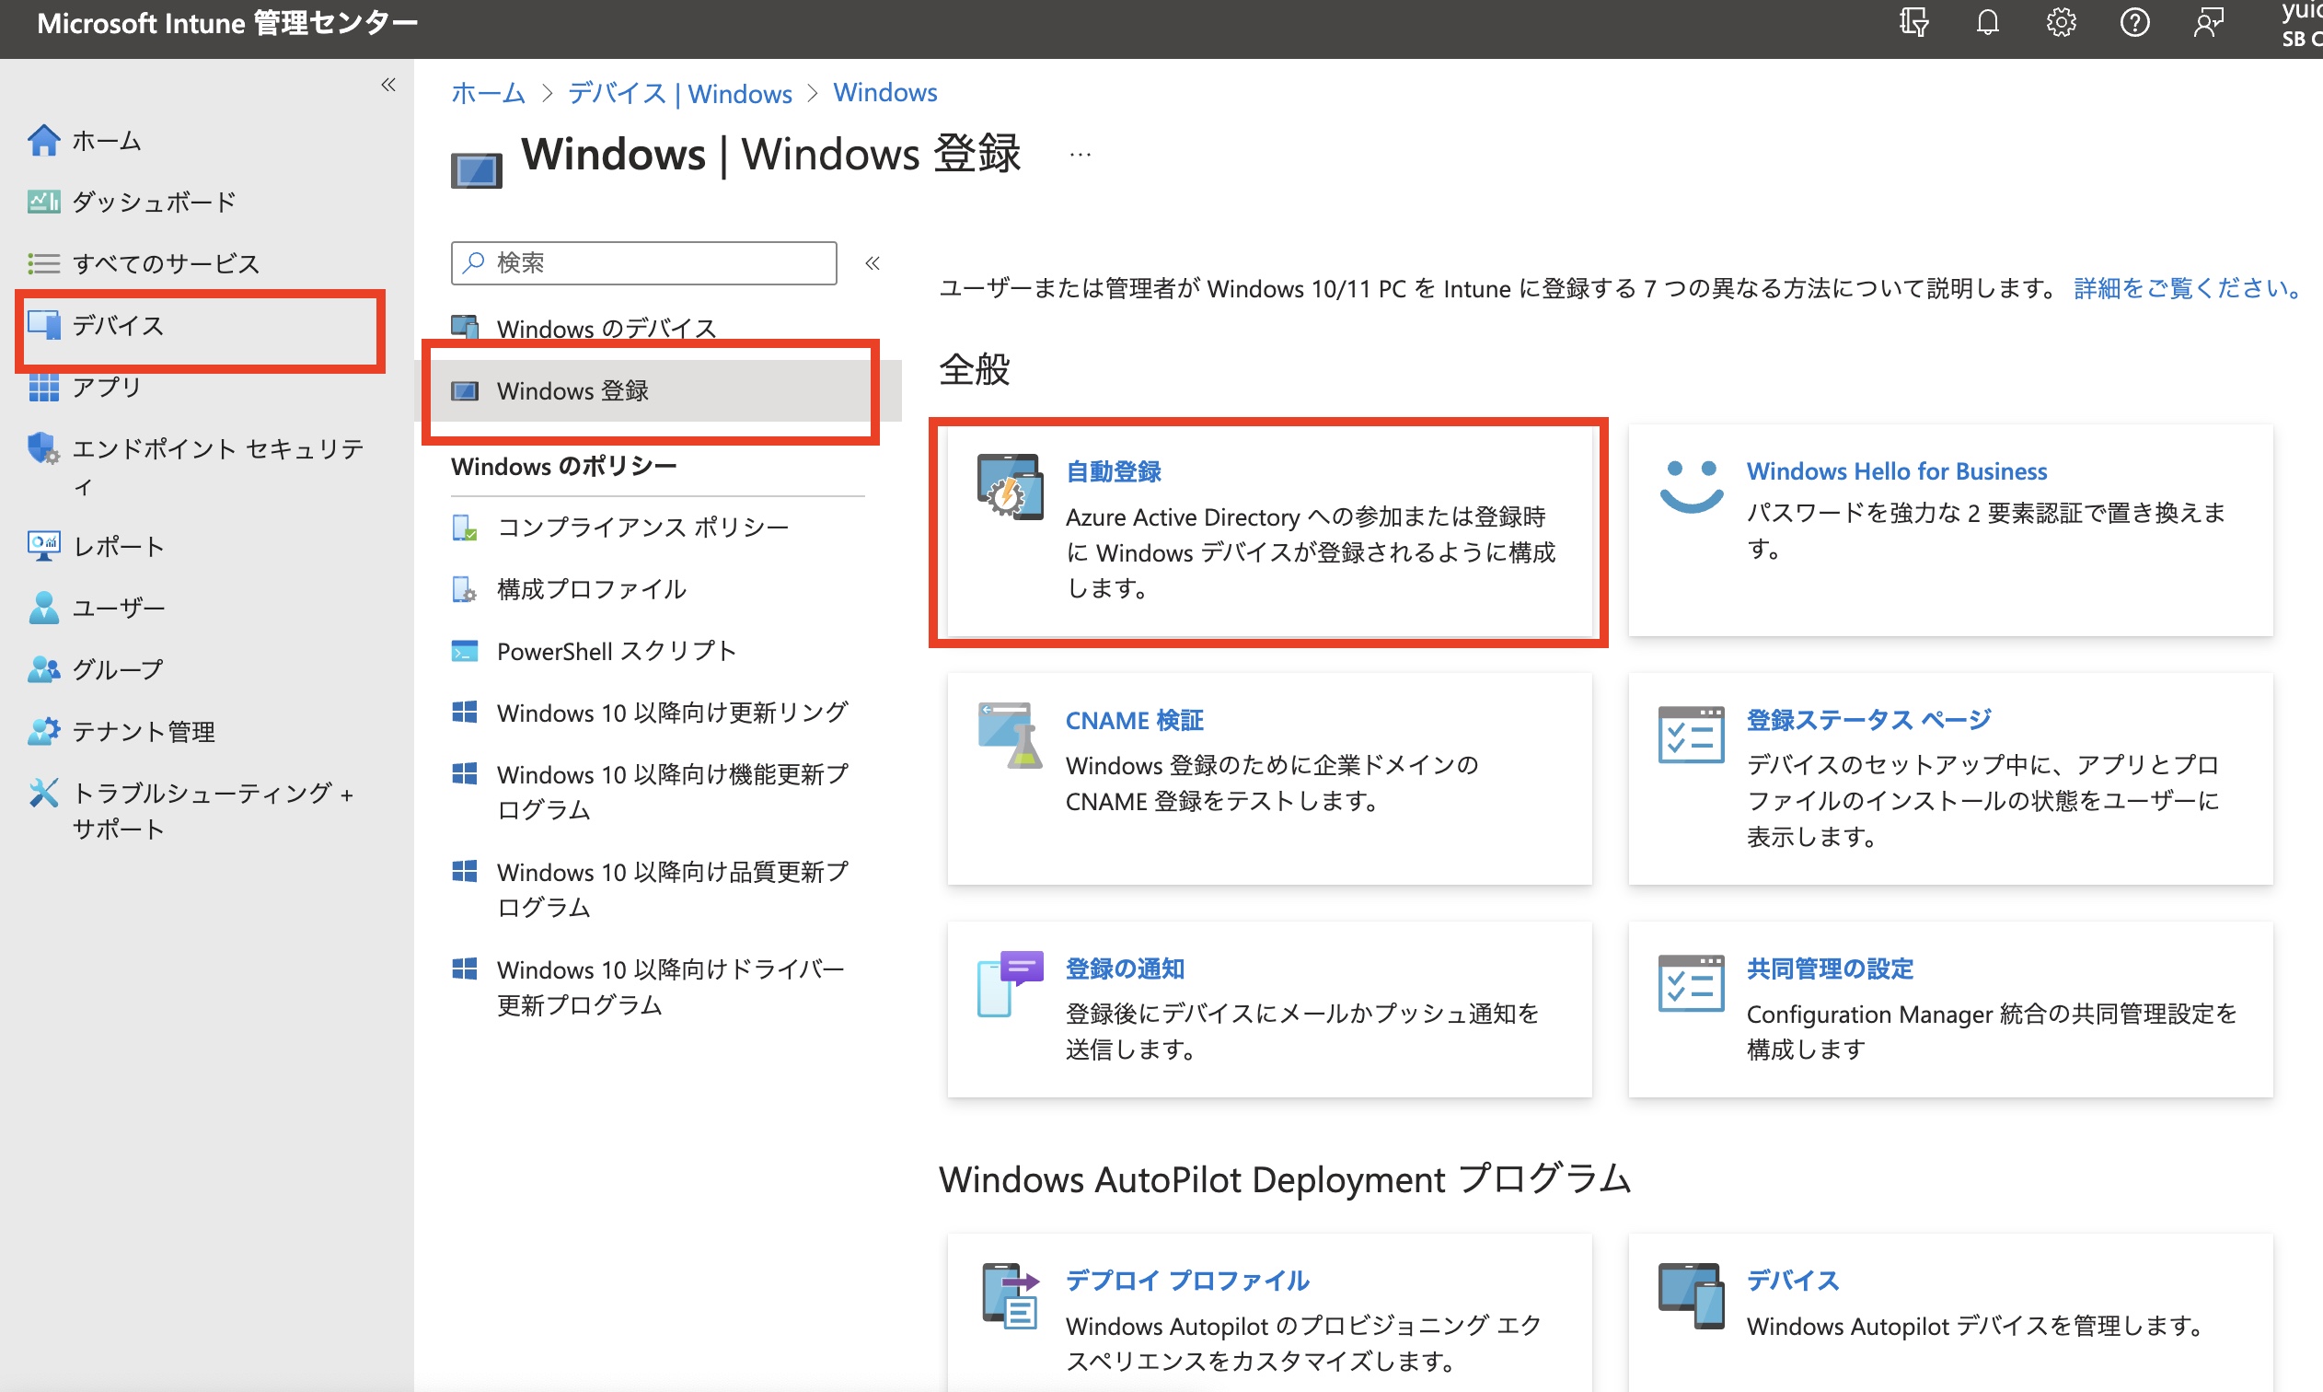Open the page ellipsis more options

[1080, 155]
